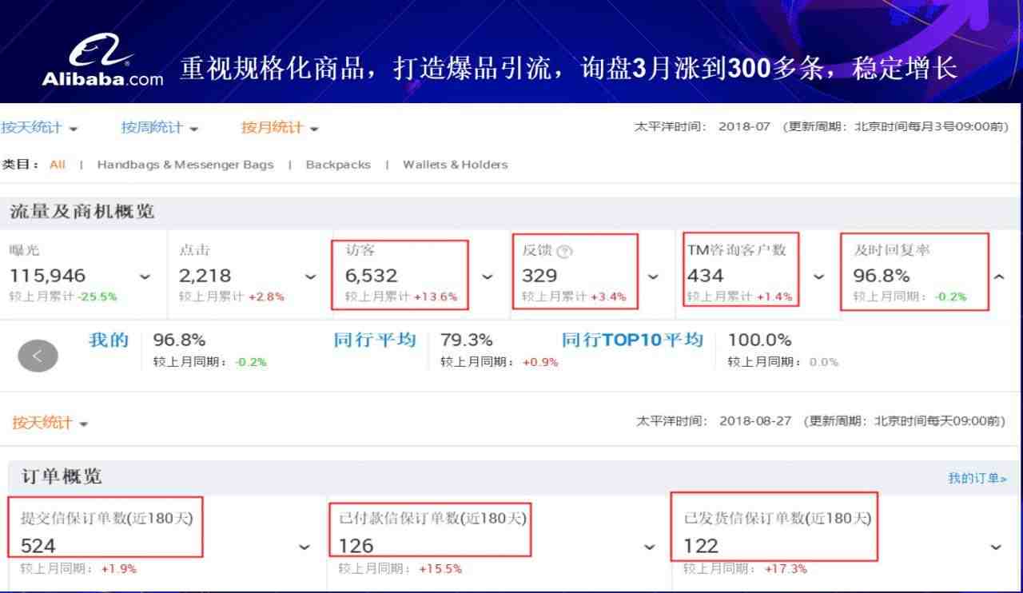Viewport: 1023px width, 593px height.
Task: Expand the 访客 metric chevron
Action: (487, 277)
